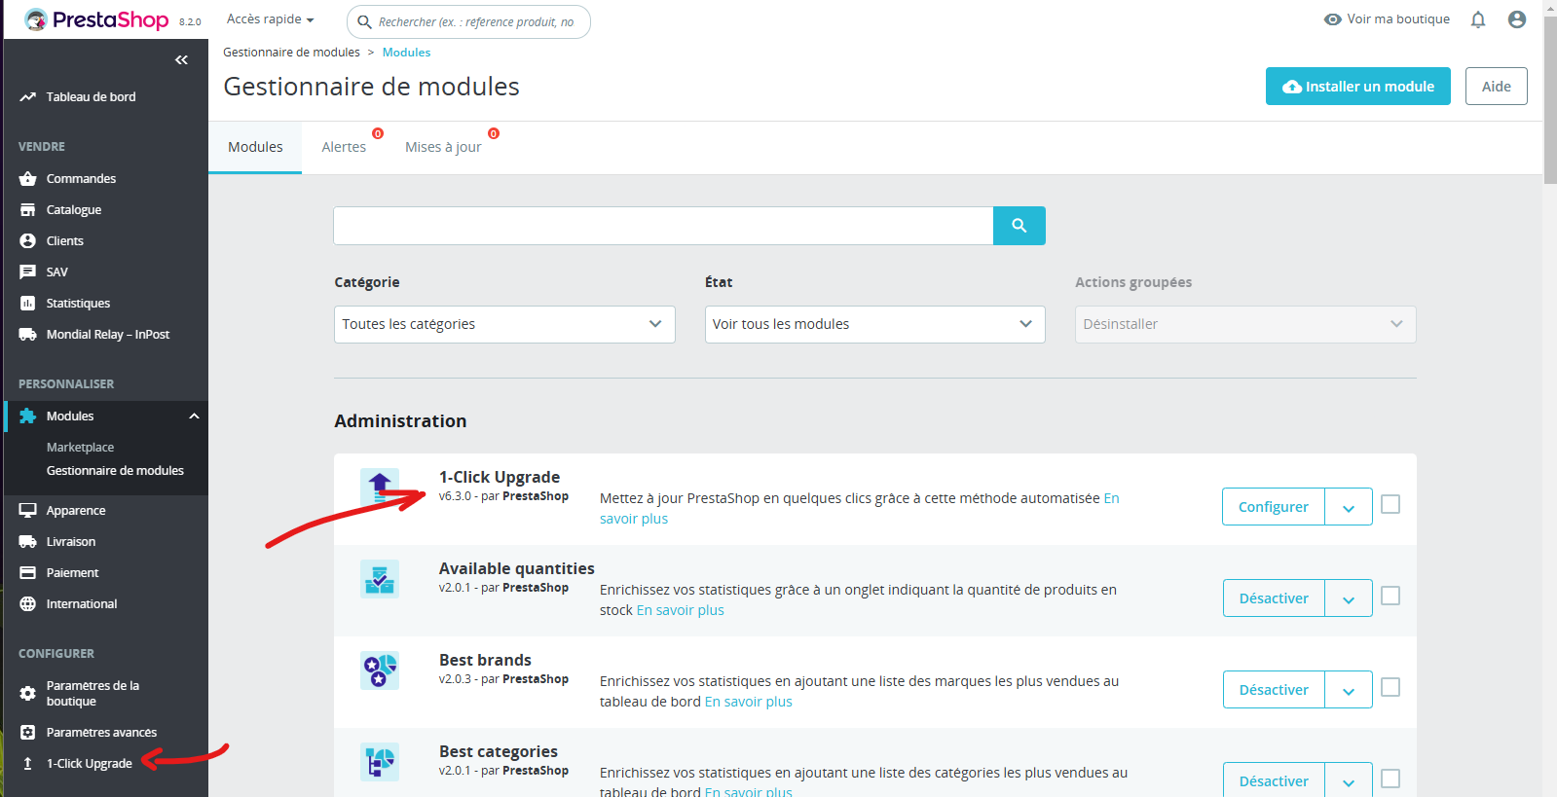
Task: Click the 1-Click Upgrade module icon
Action: [x=380, y=487]
